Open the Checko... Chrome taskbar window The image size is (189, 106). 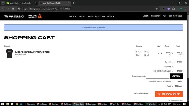[54, 104]
